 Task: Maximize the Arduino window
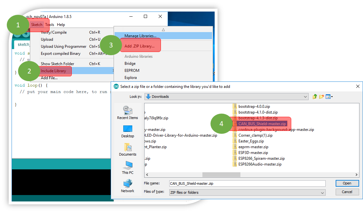pyautogui.click(x=145, y=16)
